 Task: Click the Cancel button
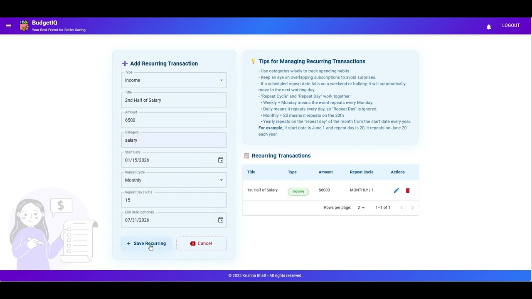pyautogui.click(x=201, y=243)
